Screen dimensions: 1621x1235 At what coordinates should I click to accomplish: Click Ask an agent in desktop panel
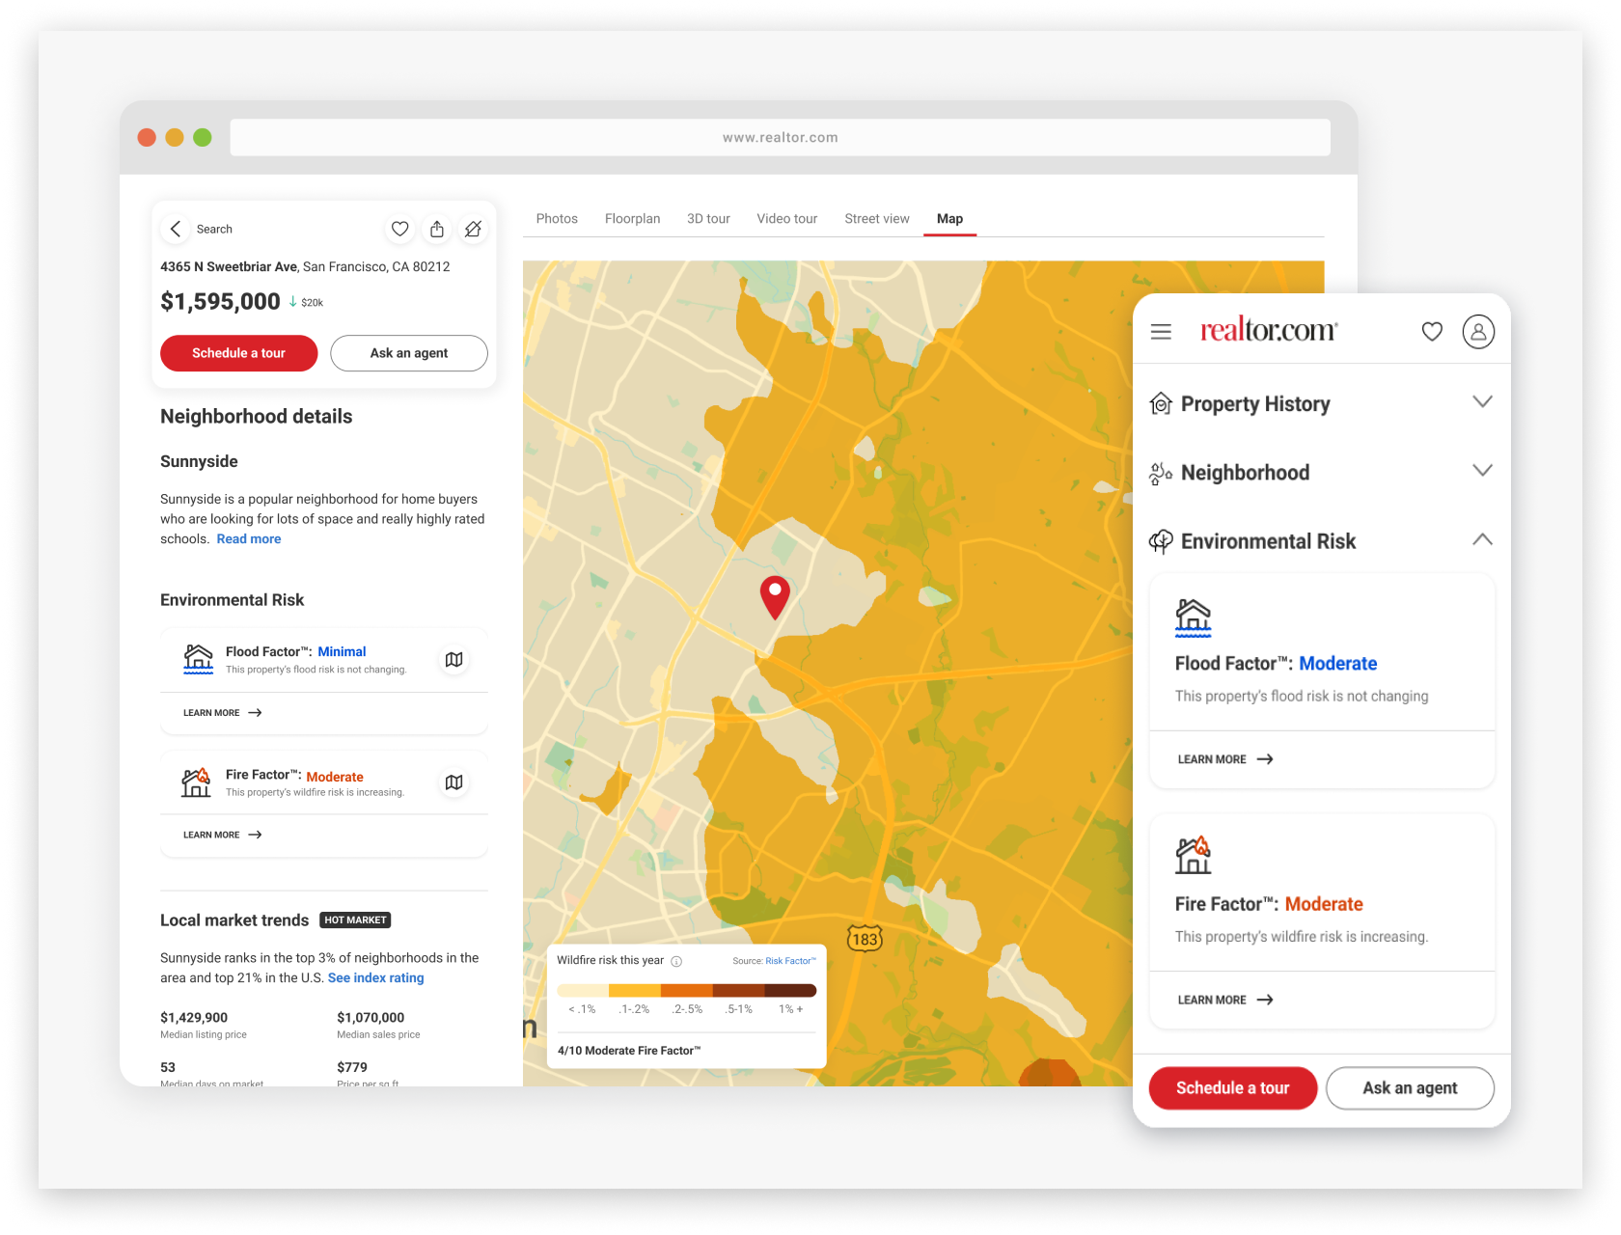point(409,353)
